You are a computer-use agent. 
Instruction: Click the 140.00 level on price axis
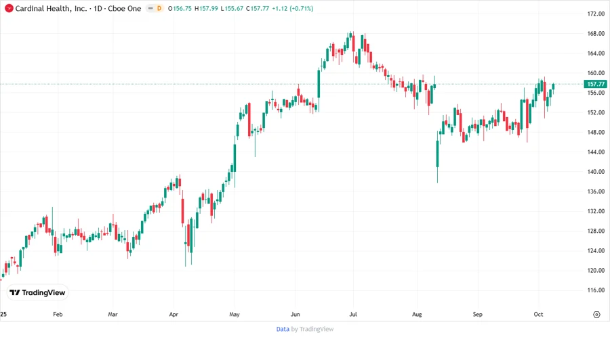[596, 172]
